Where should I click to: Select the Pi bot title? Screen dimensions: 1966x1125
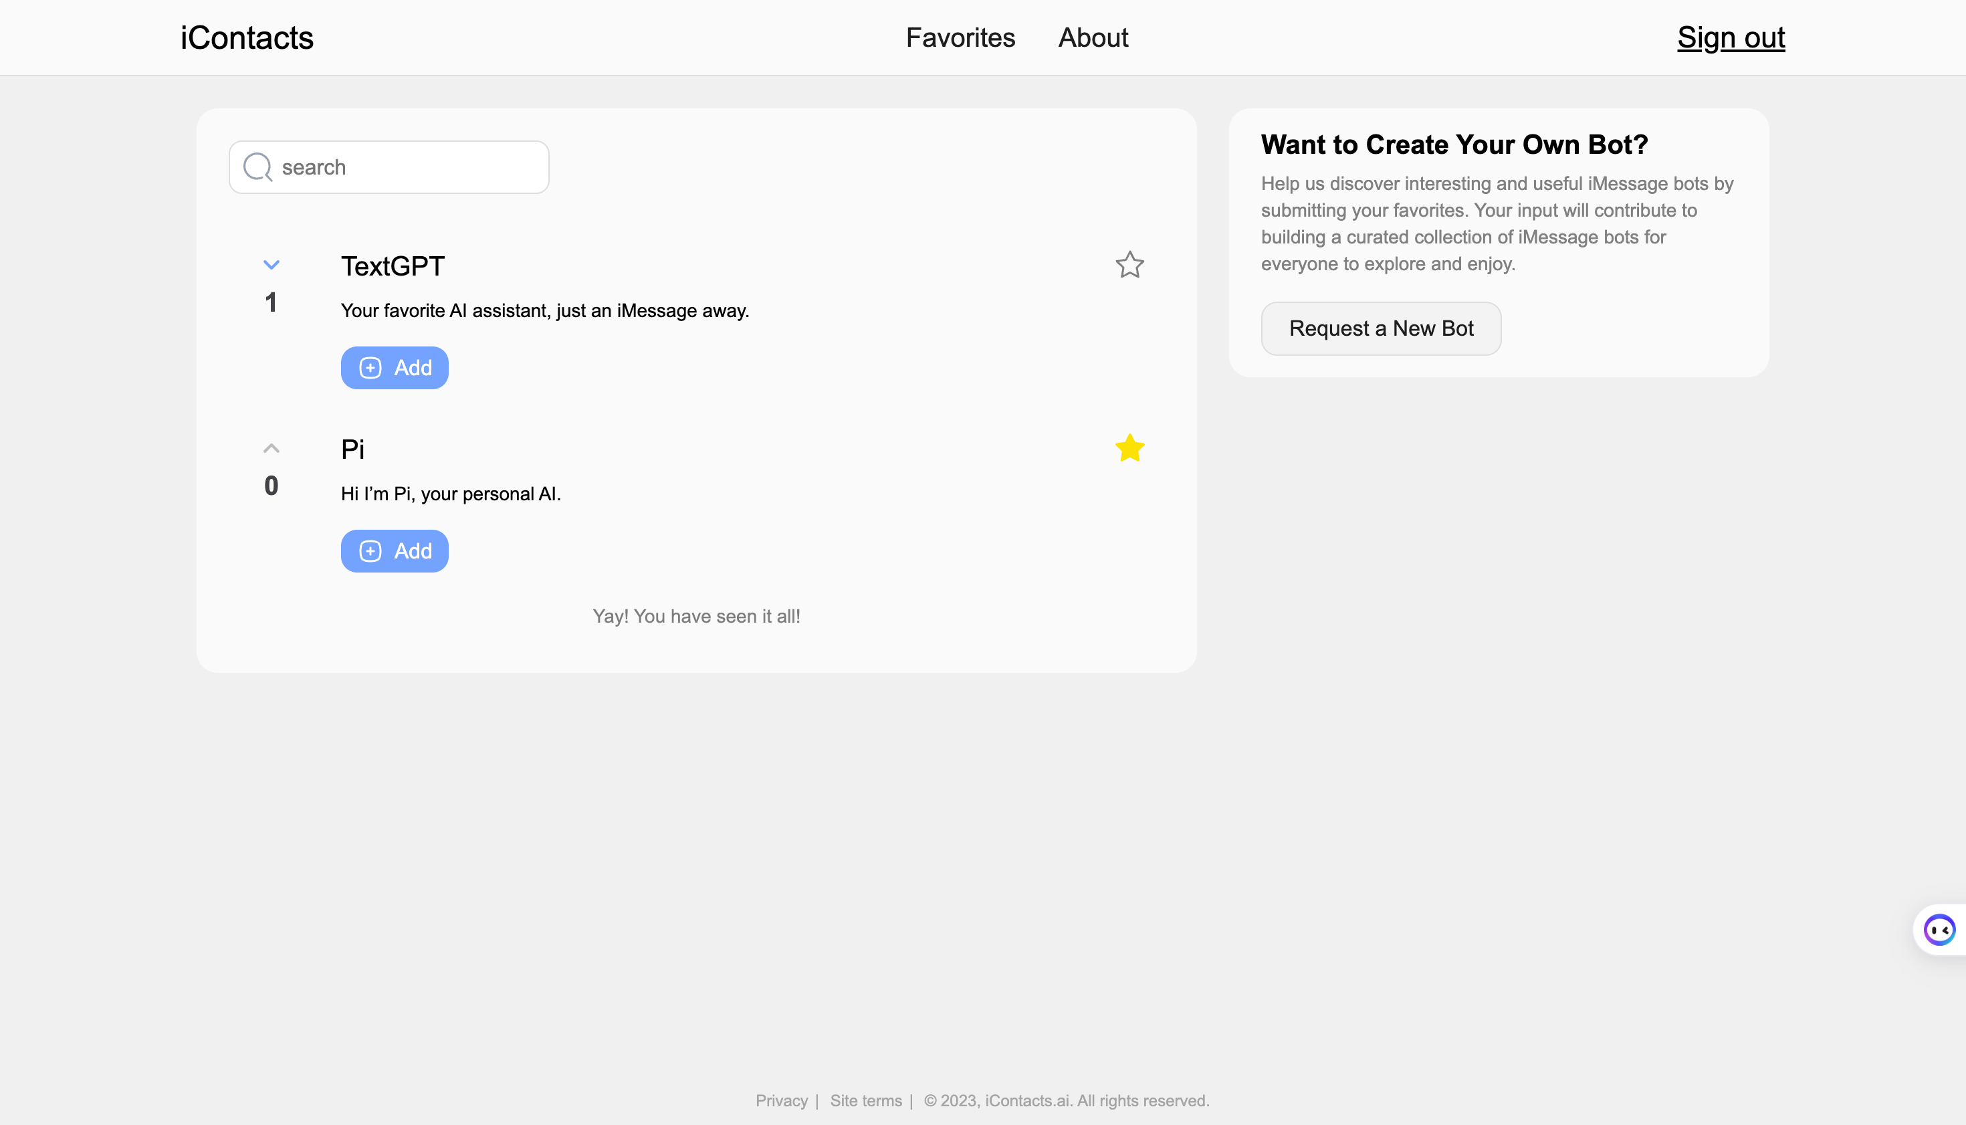pyautogui.click(x=352, y=449)
